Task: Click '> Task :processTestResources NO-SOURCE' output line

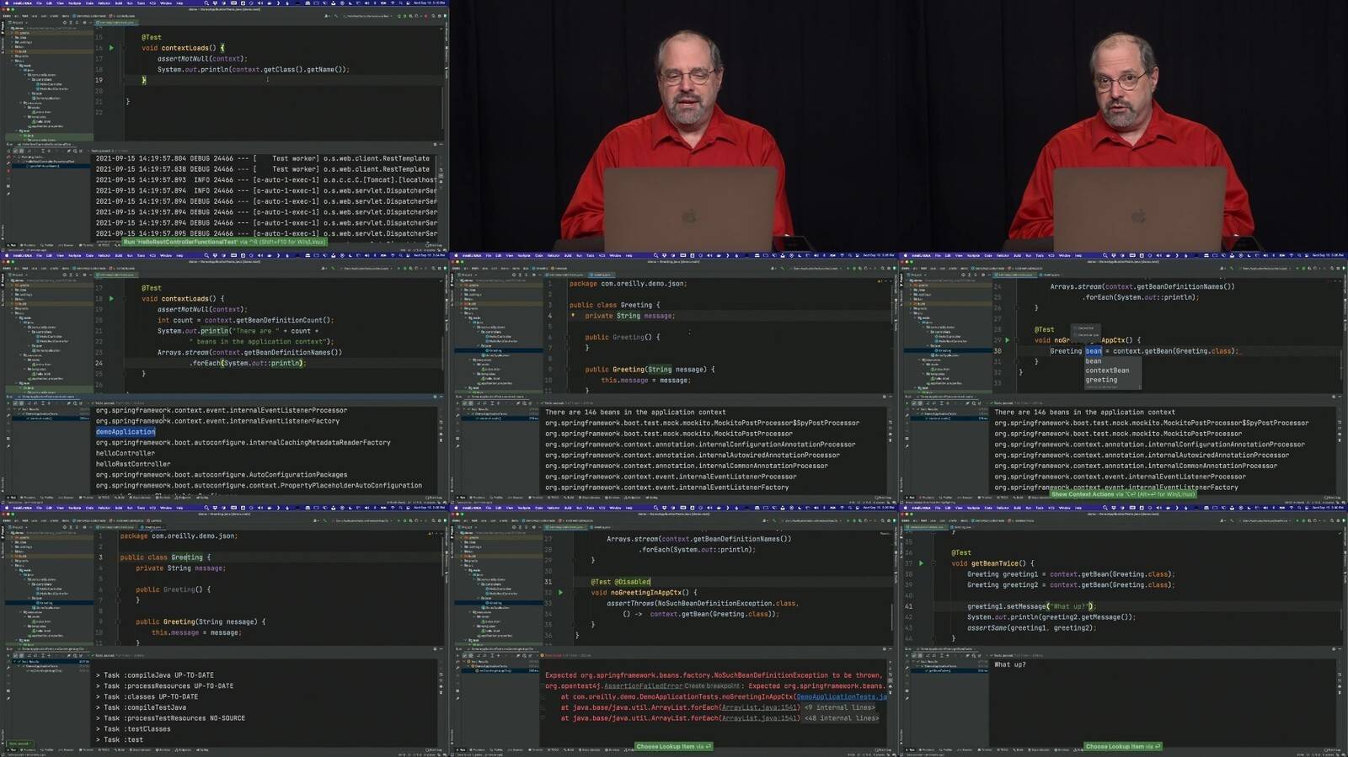Action: (x=170, y=718)
